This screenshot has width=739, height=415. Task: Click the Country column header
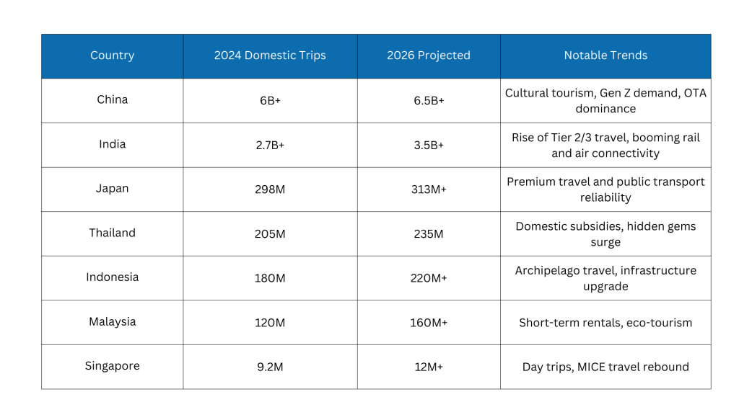(112, 55)
